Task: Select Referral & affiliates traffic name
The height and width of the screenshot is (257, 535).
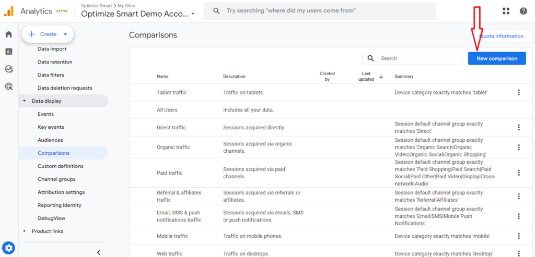Action: point(179,196)
